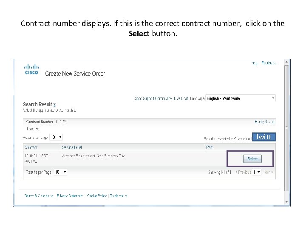Click the scrollbar up arrow
The image size is (306, 230).
286,62
